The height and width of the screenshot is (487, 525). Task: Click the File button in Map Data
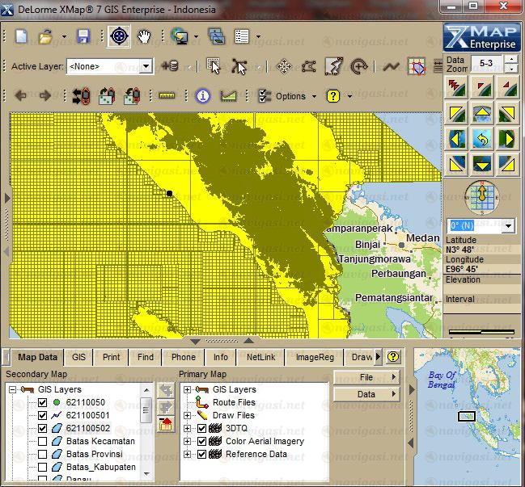[x=366, y=377]
